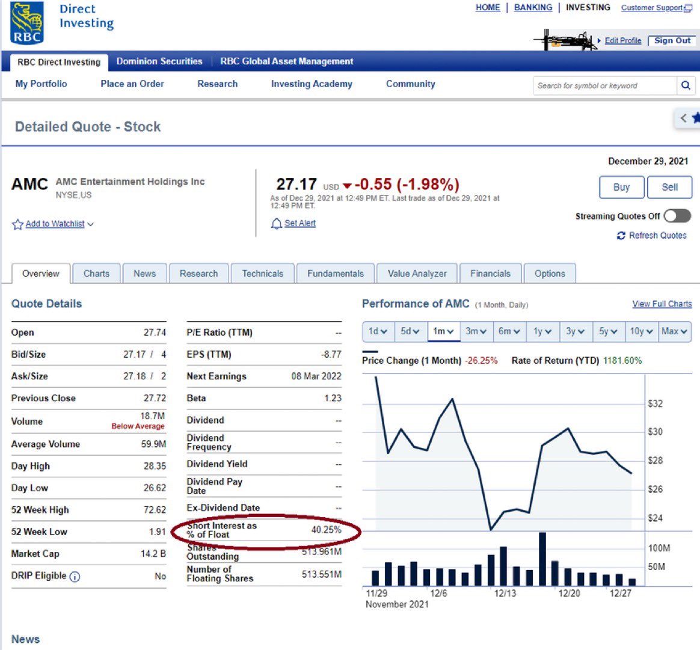Click the Sell button
Image resolution: width=700 pixels, height=650 pixels.
coord(670,187)
